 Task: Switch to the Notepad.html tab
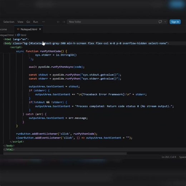pos(29,29)
